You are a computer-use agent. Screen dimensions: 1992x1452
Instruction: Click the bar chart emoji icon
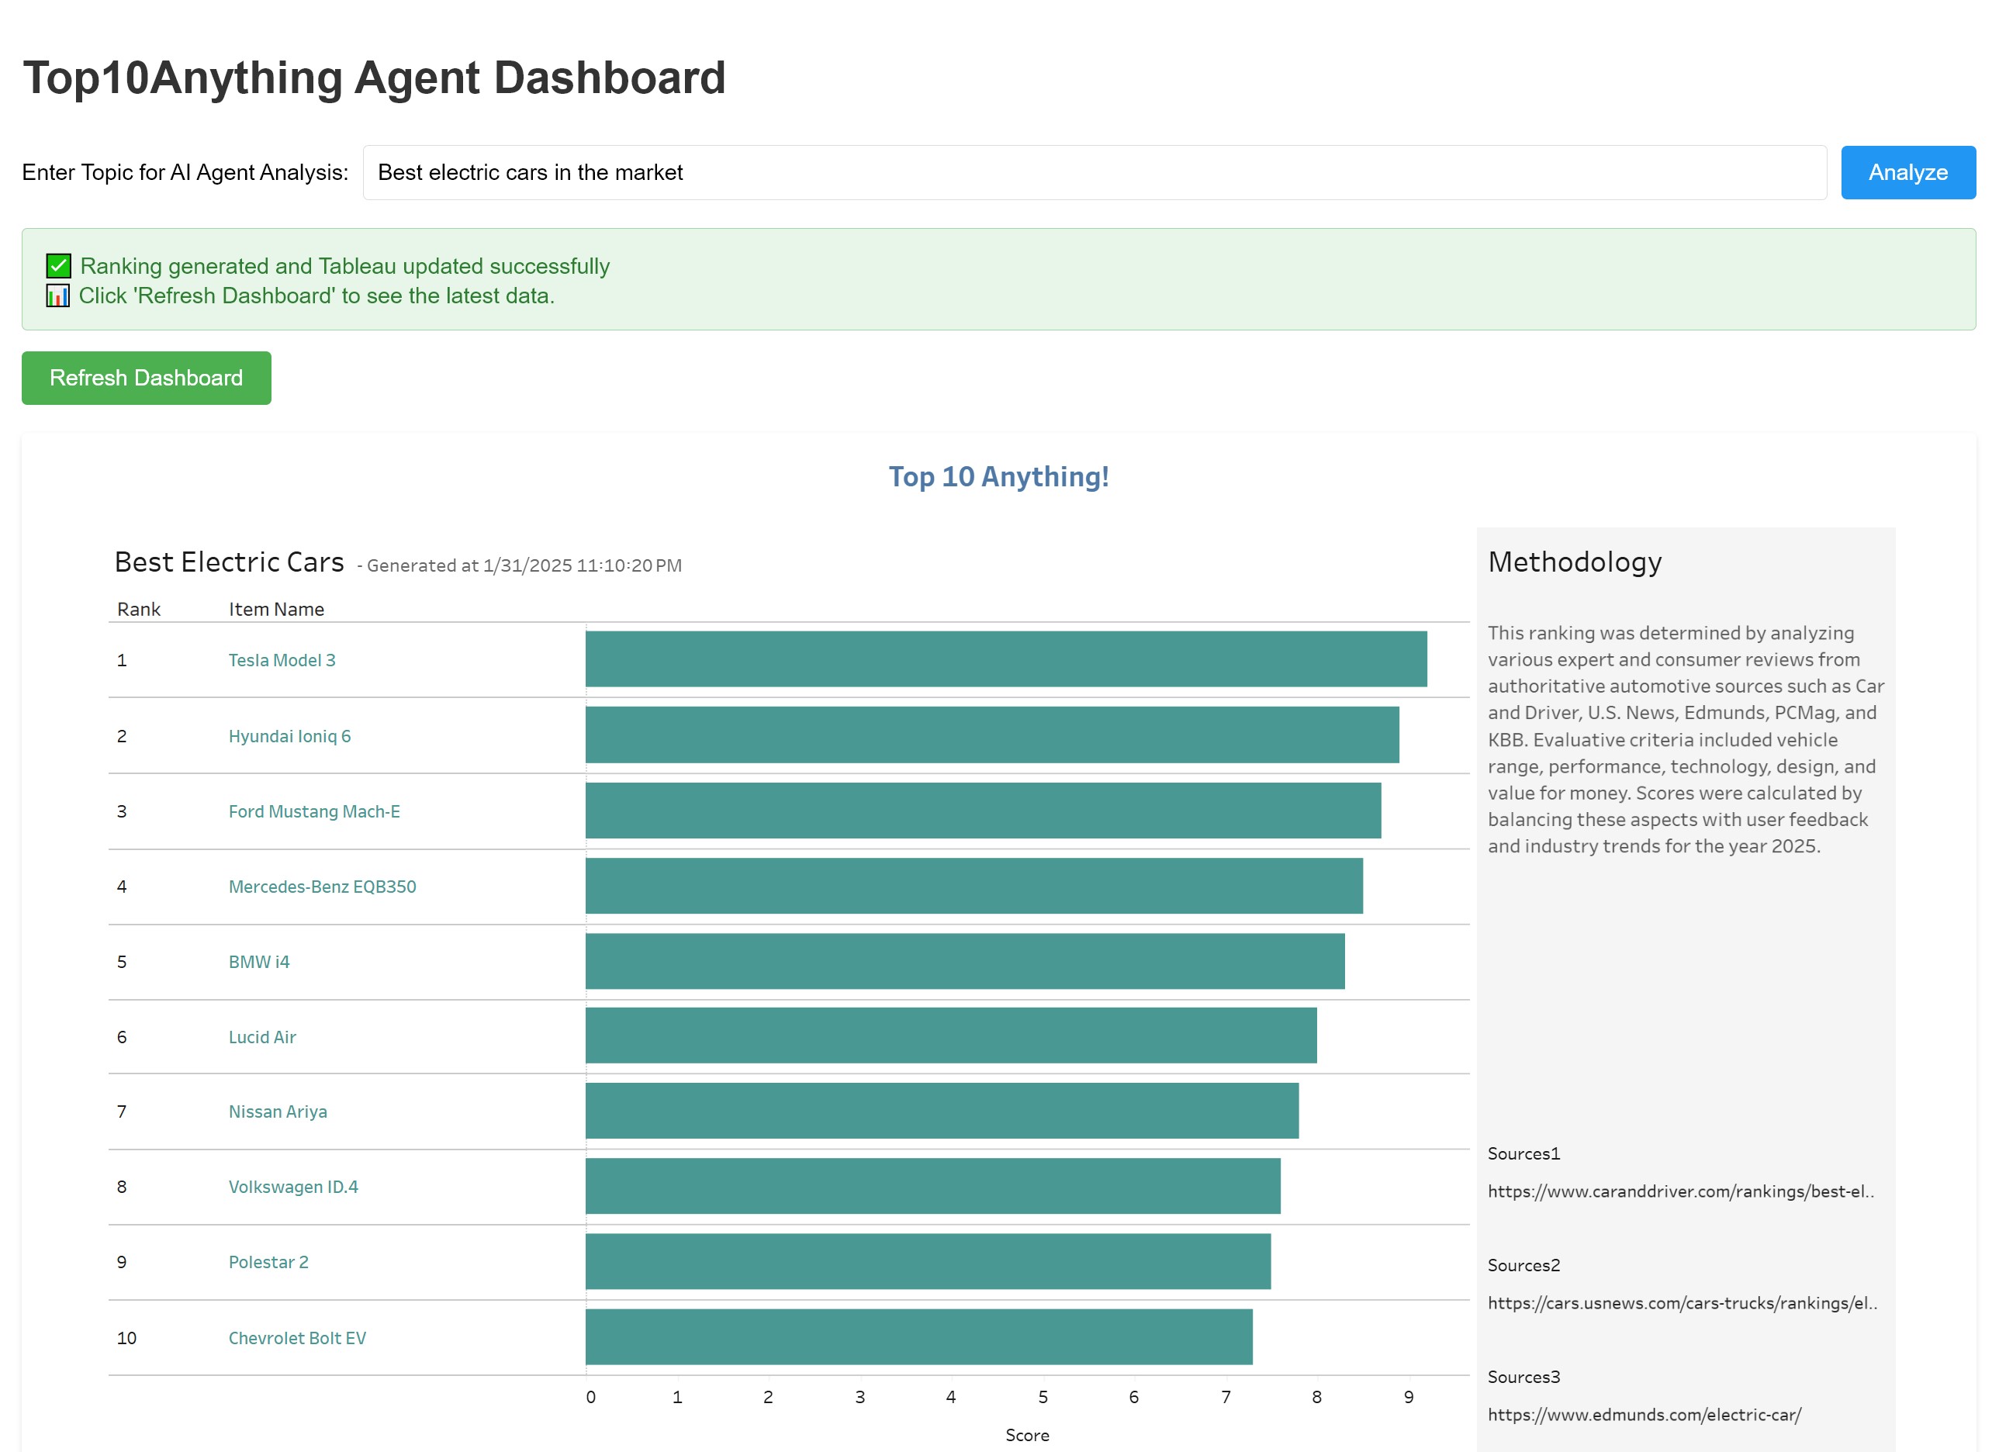pos(58,296)
